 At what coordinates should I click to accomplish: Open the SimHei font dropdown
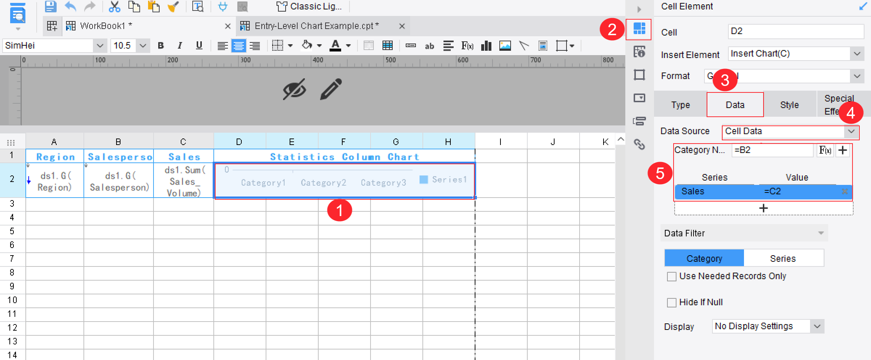99,46
